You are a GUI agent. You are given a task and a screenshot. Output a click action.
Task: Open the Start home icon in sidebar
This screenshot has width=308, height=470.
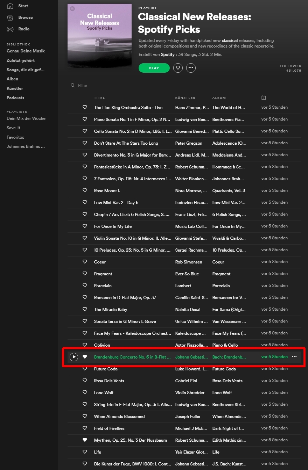[x=10, y=6]
